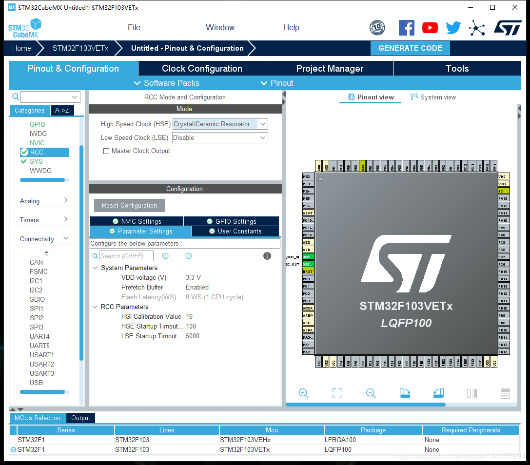Click the 10 years anniversary badge
Viewport: 530px width, 465px height.
coord(377,28)
